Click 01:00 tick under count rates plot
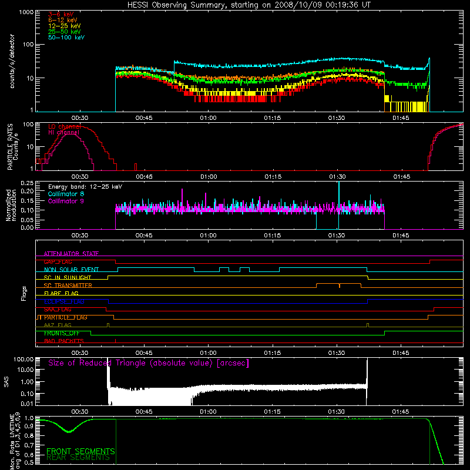This screenshot has width=470, height=470. click(x=208, y=118)
